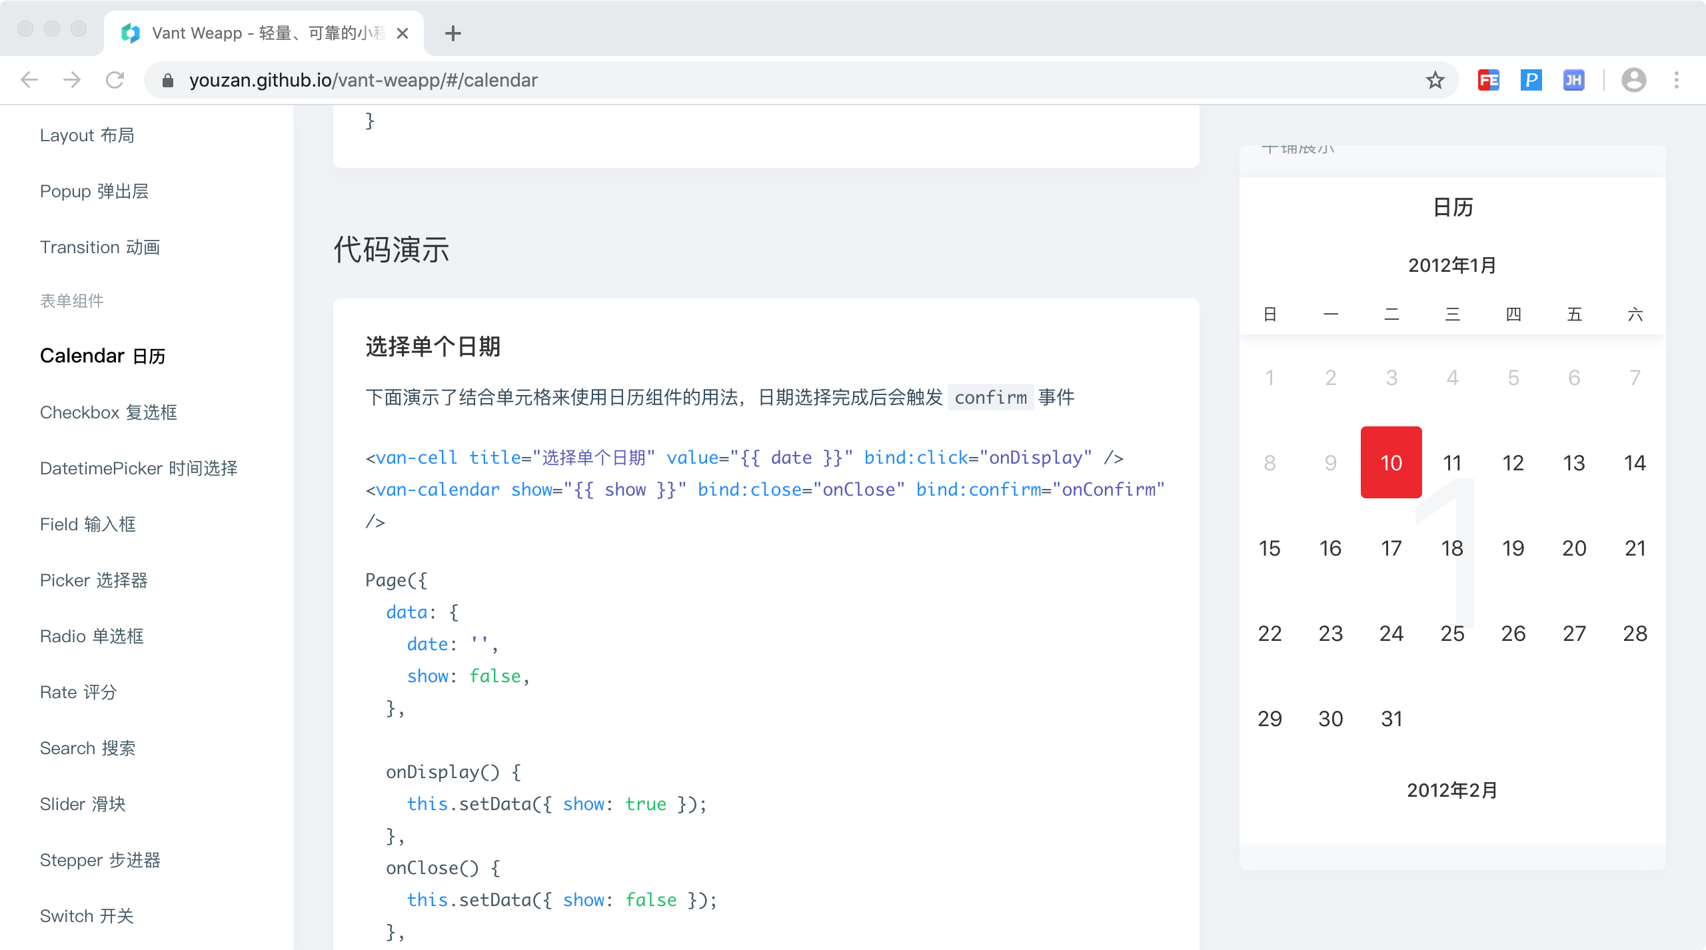This screenshot has width=1706, height=950.
Task: Go to Switch 开关 component page
Action: coord(87,916)
